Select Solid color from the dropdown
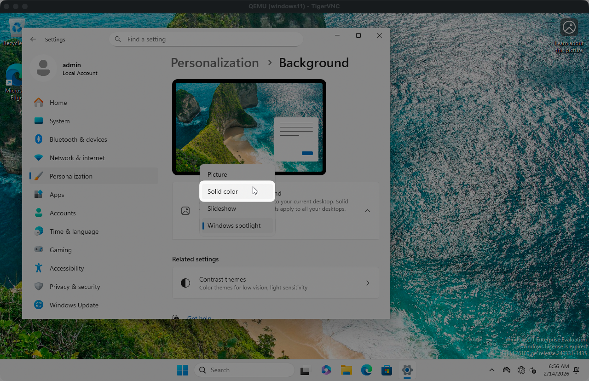Viewport: 589px width, 381px height. click(223, 191)
